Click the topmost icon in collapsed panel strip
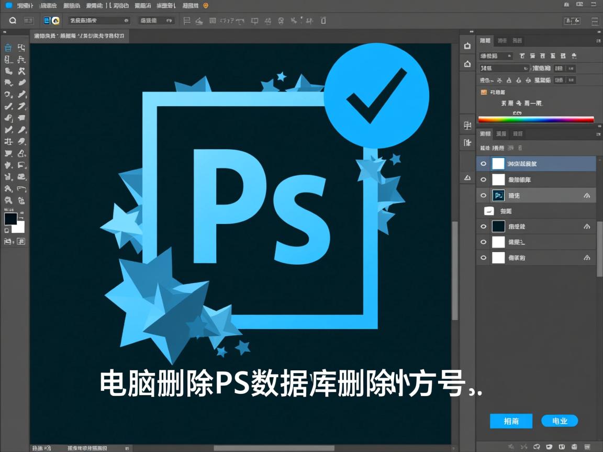Screen dimensions: 603x452 [x=467, y=46]
